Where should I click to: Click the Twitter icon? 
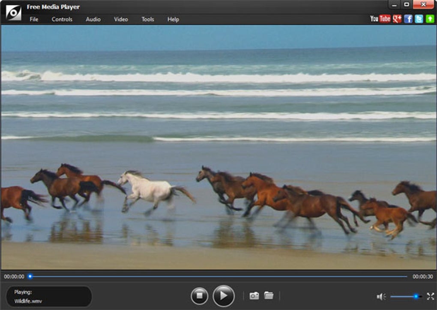click(x=419, y=19)
